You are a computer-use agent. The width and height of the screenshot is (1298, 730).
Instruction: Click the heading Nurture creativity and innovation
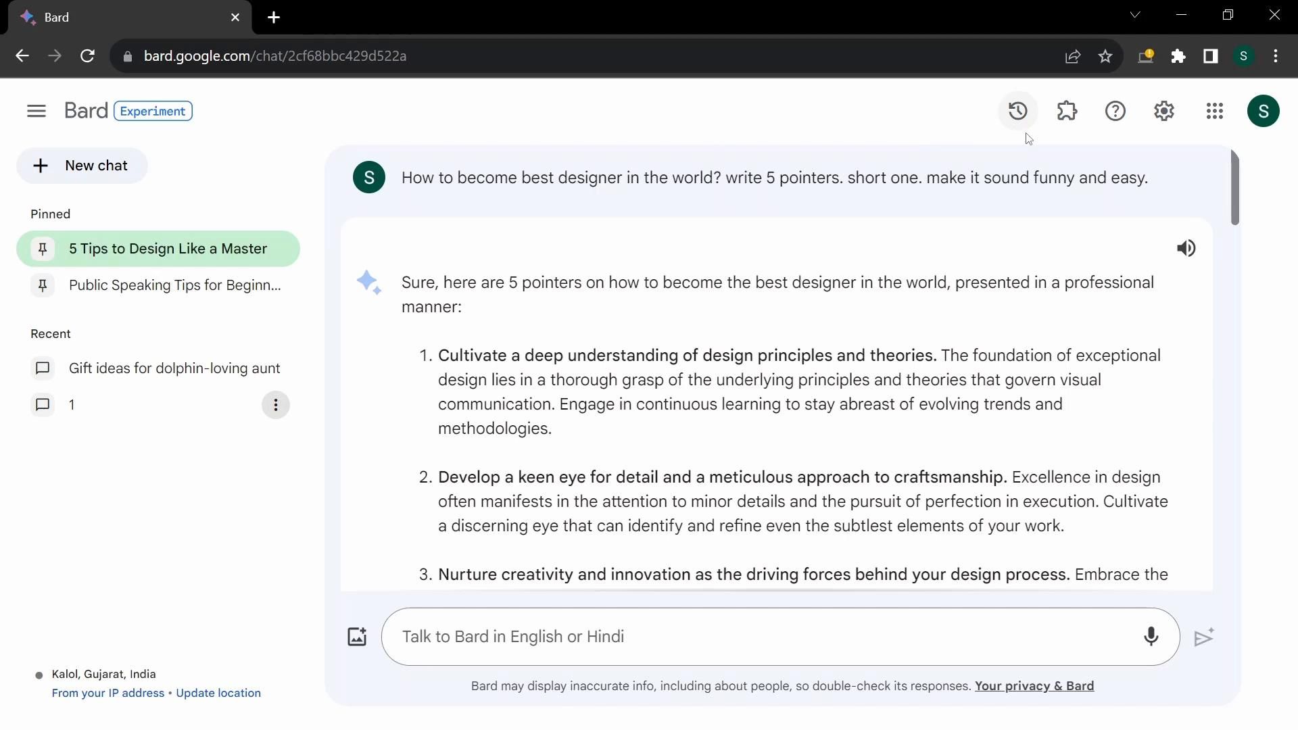tap(754, 575)
